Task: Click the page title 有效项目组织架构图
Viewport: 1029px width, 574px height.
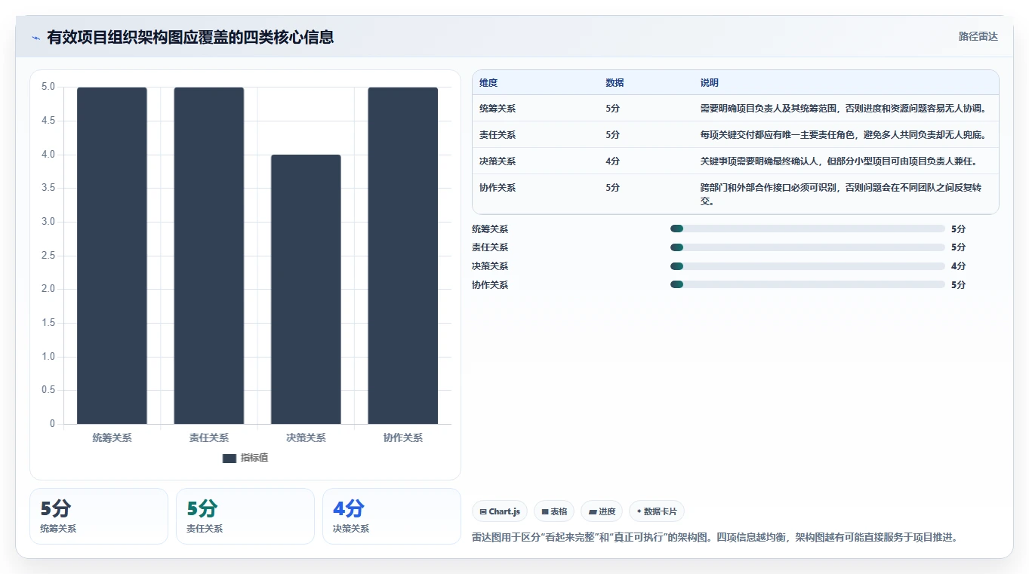Action: pos(190,37)
